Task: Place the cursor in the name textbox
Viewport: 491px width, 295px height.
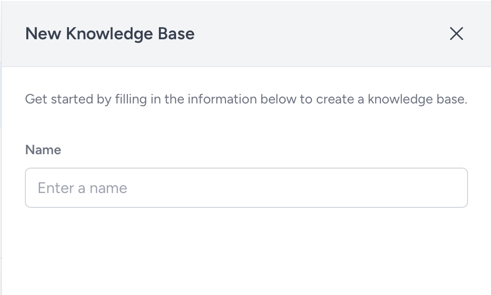Action: point(246,188)
